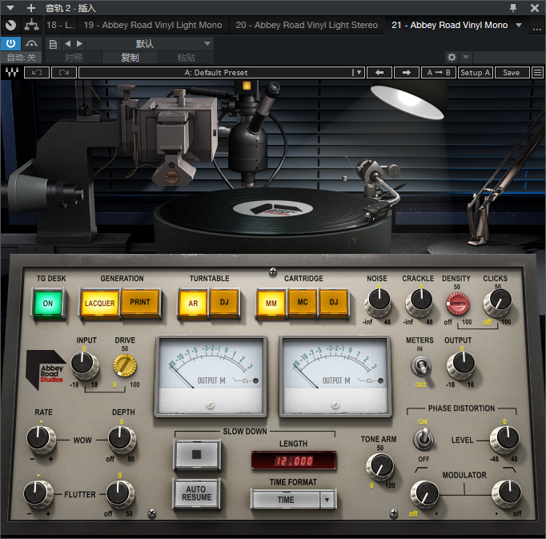The image size is (546, 539).
Task: Toggle plugin power button
Action: [10, 43]
